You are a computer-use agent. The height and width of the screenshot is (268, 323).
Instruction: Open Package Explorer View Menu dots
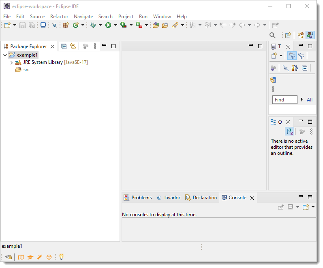(95, 46)
